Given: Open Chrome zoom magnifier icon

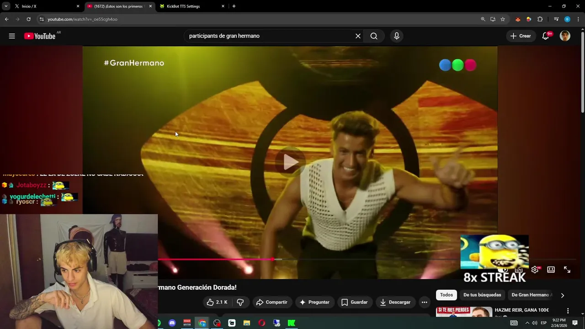Looking at the screenshot, I should (483, 19).
